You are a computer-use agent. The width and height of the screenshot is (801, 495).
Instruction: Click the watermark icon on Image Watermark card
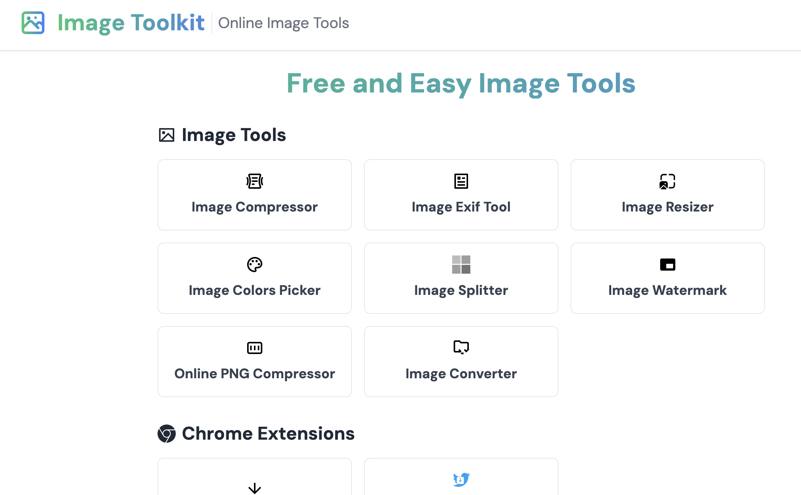click(667, 264)
